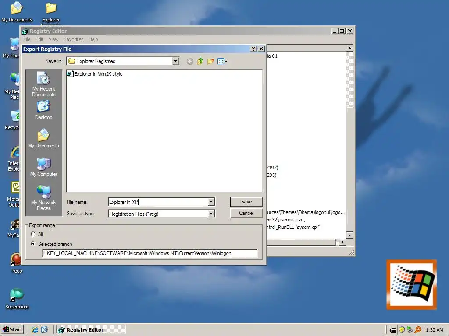
Task: Open My Computer in the places bar
Action: click(43, 167)
